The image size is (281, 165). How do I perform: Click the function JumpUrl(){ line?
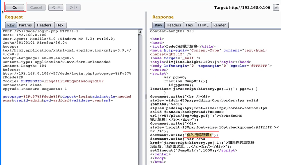pyautogui.click(x=186, y=81)
